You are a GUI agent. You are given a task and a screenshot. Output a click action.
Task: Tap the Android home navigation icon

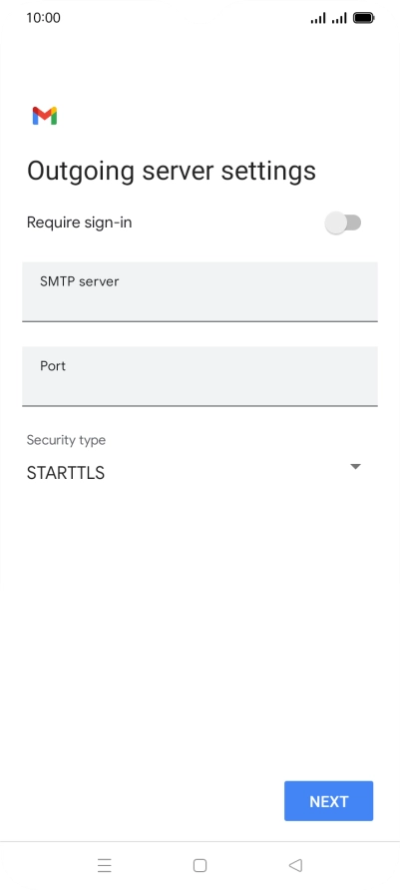point(200,865)
